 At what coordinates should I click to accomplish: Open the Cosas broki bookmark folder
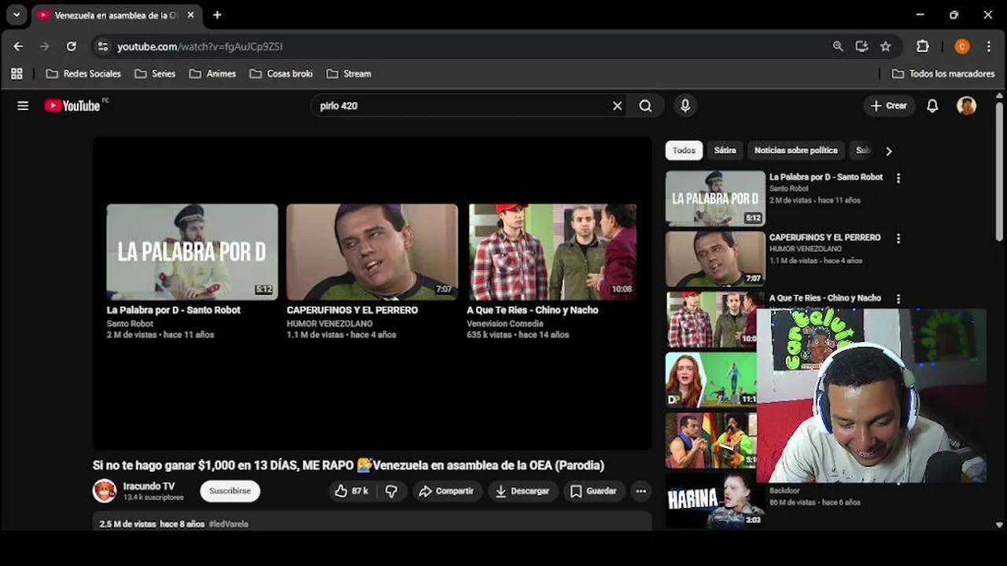(x=281, y=73)
